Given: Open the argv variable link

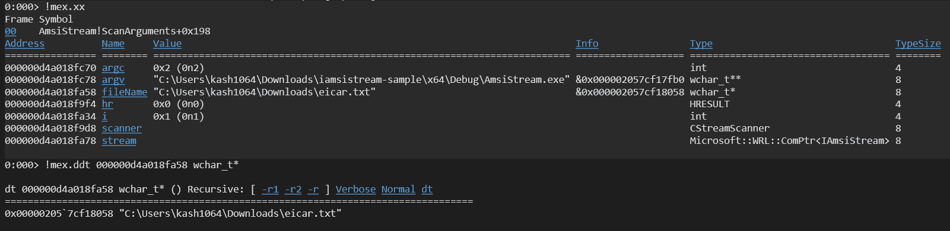Looking at the screenshot, I should point(113,80).
